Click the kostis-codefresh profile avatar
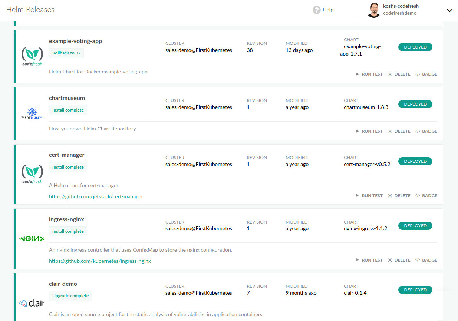Screen dimensions: 458x321 click(374, 10)
